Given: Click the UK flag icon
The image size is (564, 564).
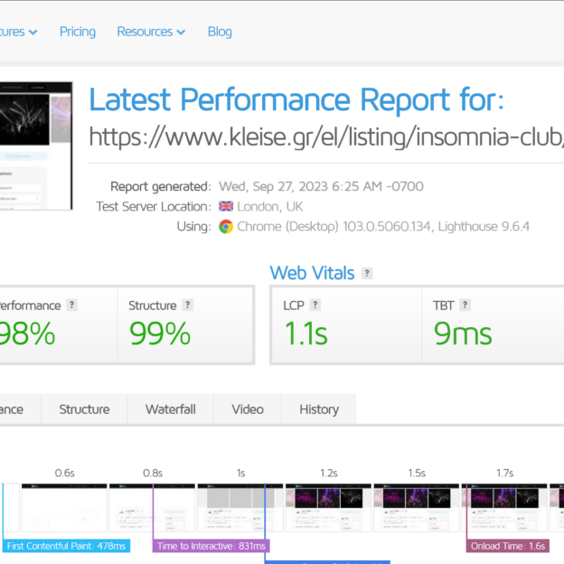Looking at the screenshot, I should 226,206.
